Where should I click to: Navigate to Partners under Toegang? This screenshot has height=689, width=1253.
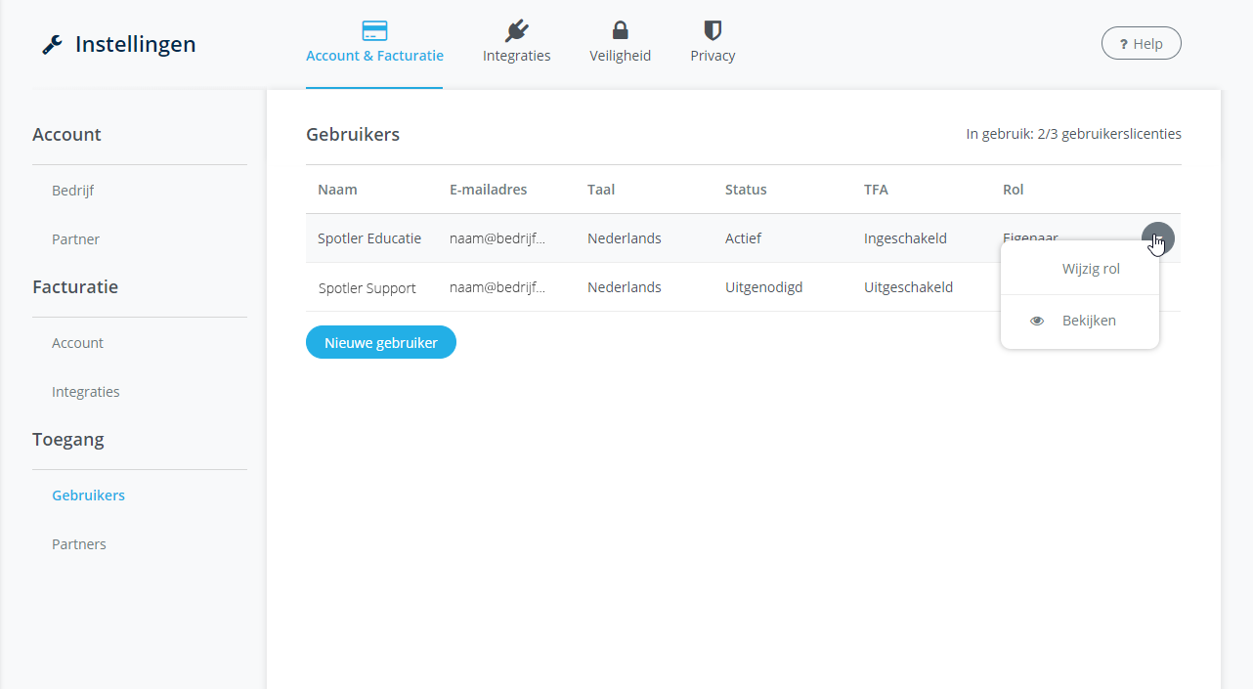[78, 544]
